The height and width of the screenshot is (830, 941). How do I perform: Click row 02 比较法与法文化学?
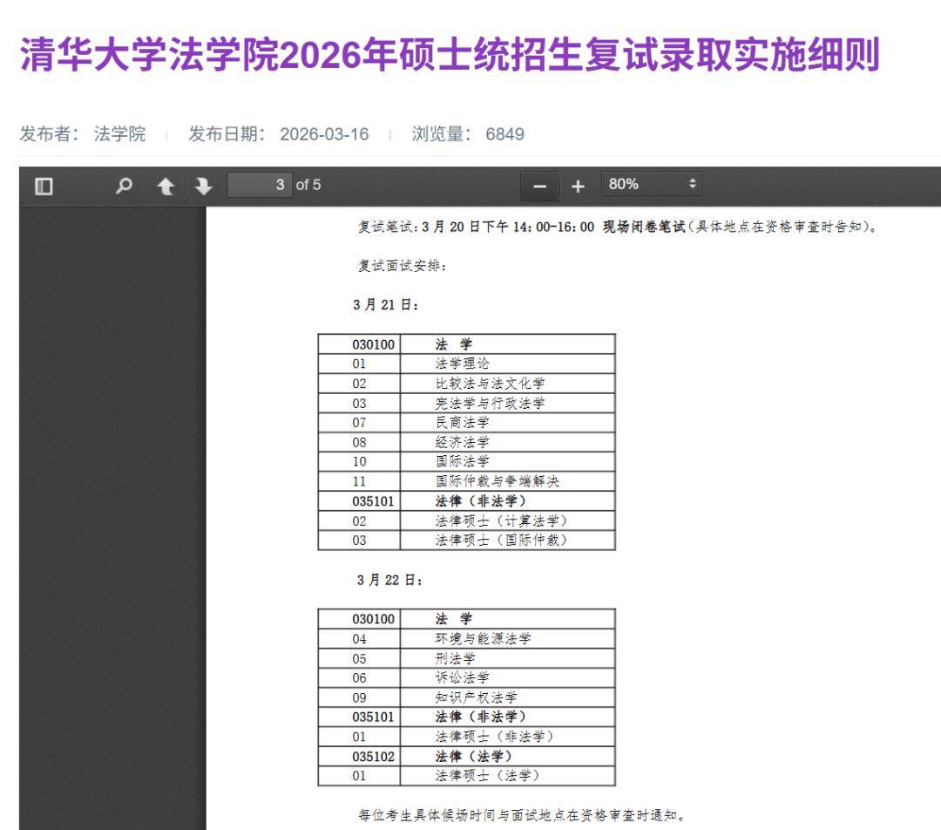(466, 383)
